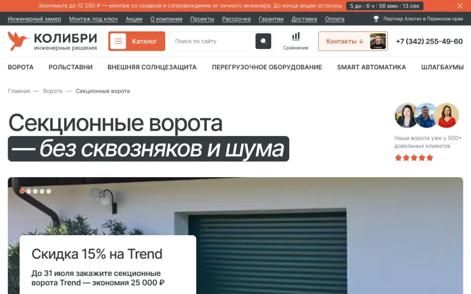Call phone number +7 (342) 255-49-60
This screenshot has width=471, height=294.
(x=429, y=42)
